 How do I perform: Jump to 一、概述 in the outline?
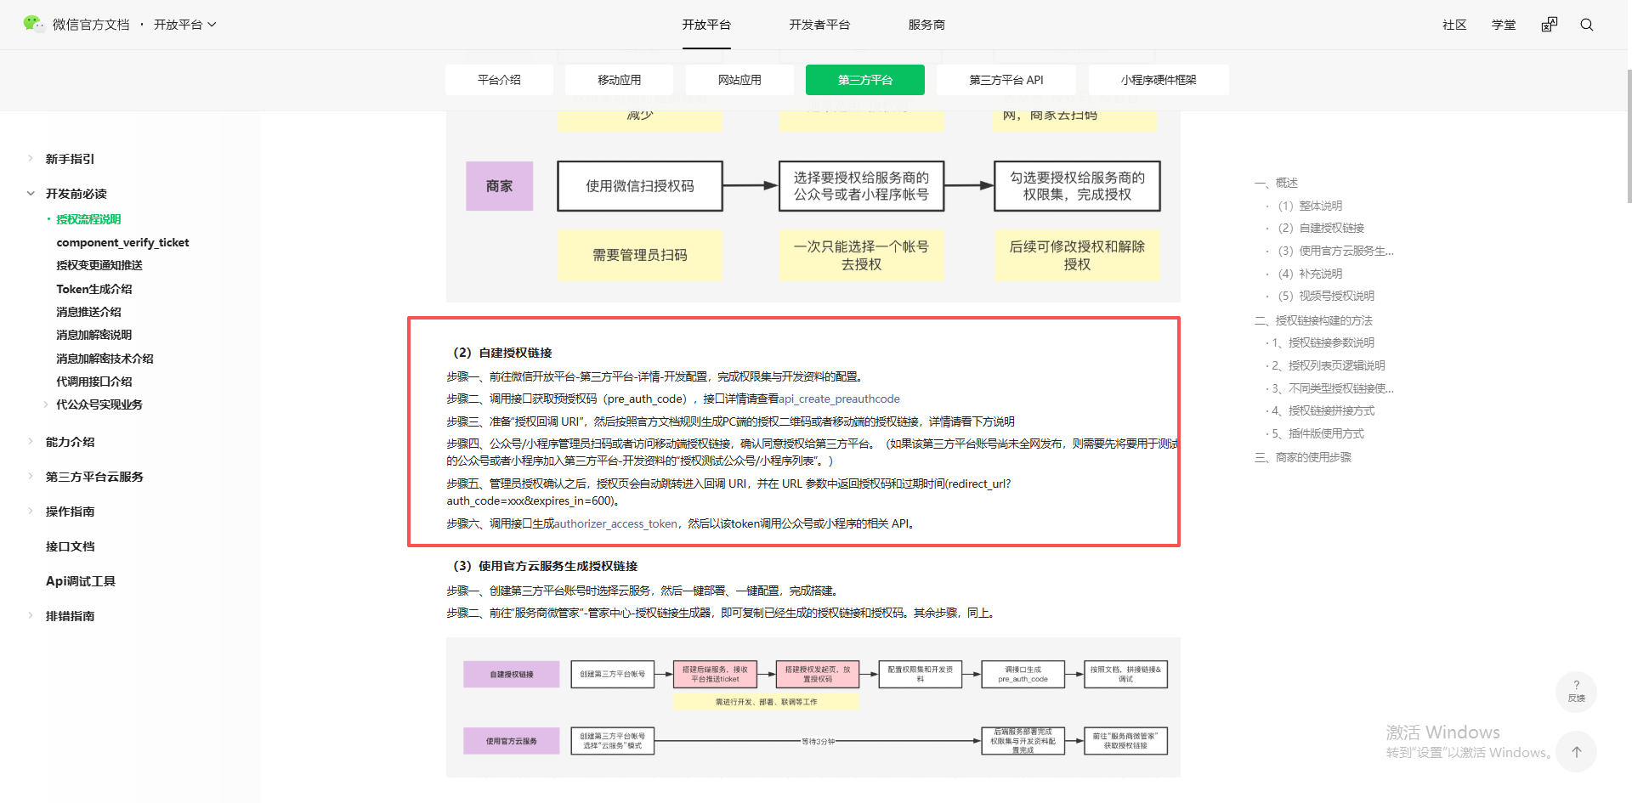coord(1276,183)
